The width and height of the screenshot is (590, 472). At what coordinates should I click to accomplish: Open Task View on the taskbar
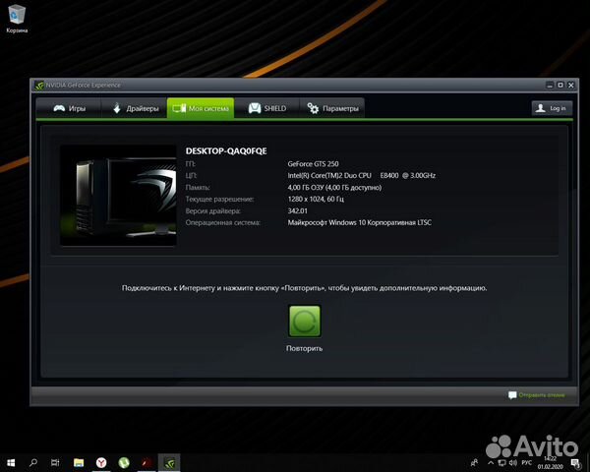point(55,462)
